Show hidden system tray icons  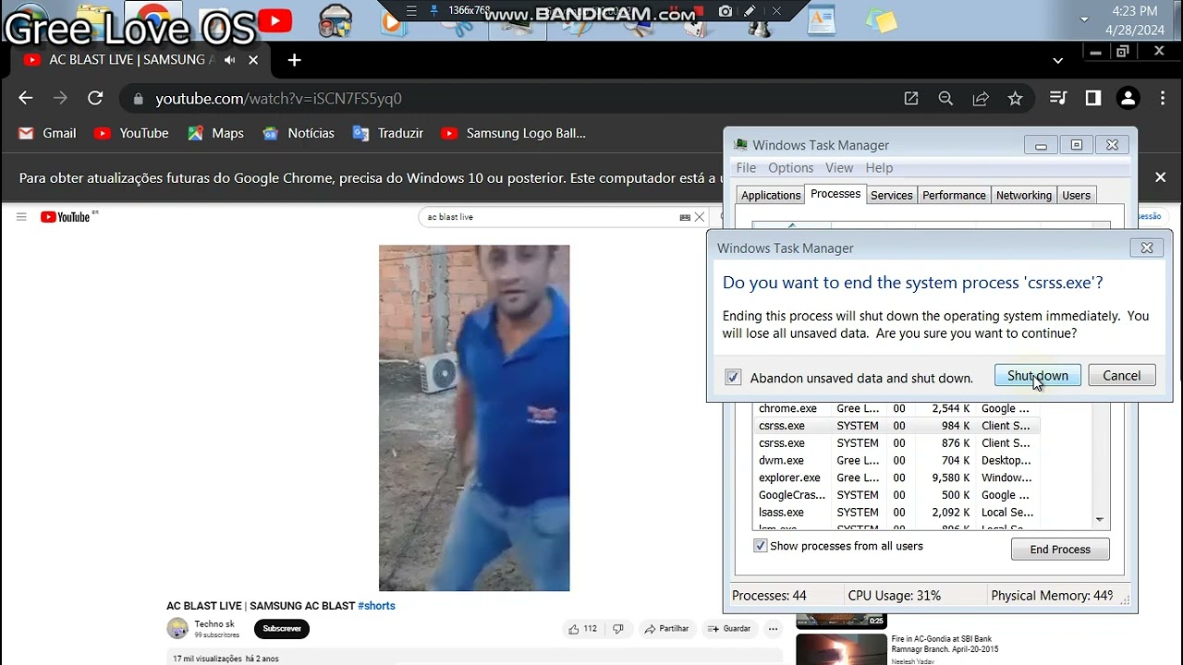tap(1084, 18)
